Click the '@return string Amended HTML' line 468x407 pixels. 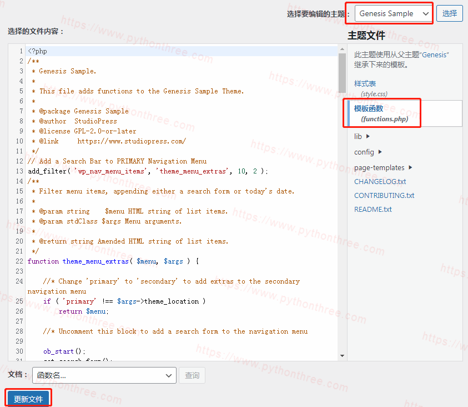[130, 241]
